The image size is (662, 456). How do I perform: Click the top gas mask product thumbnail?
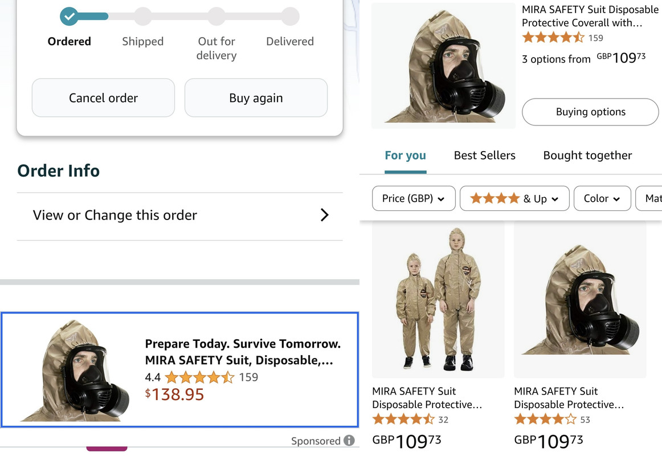click(443, 66)
